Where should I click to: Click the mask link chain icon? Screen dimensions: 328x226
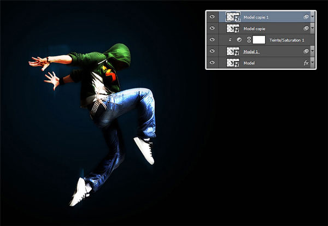point(249,40)
